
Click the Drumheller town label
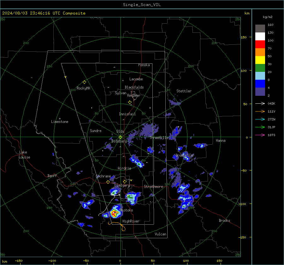(185, 155)
